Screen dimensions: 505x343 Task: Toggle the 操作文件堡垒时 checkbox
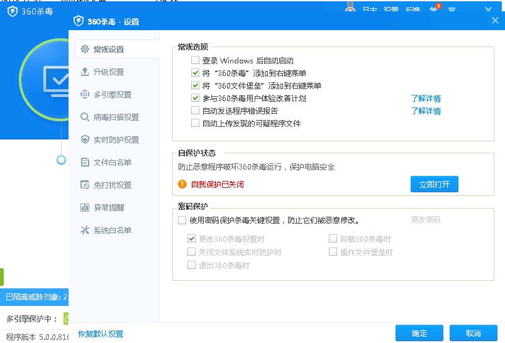pos(333,252)
